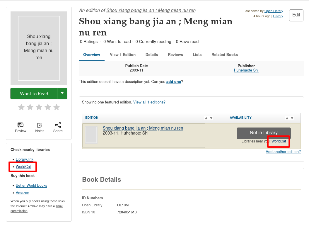This screenshot has height=226, width=309.
Task: Click the large book cover placeholder
Action: tap(39, 48)
